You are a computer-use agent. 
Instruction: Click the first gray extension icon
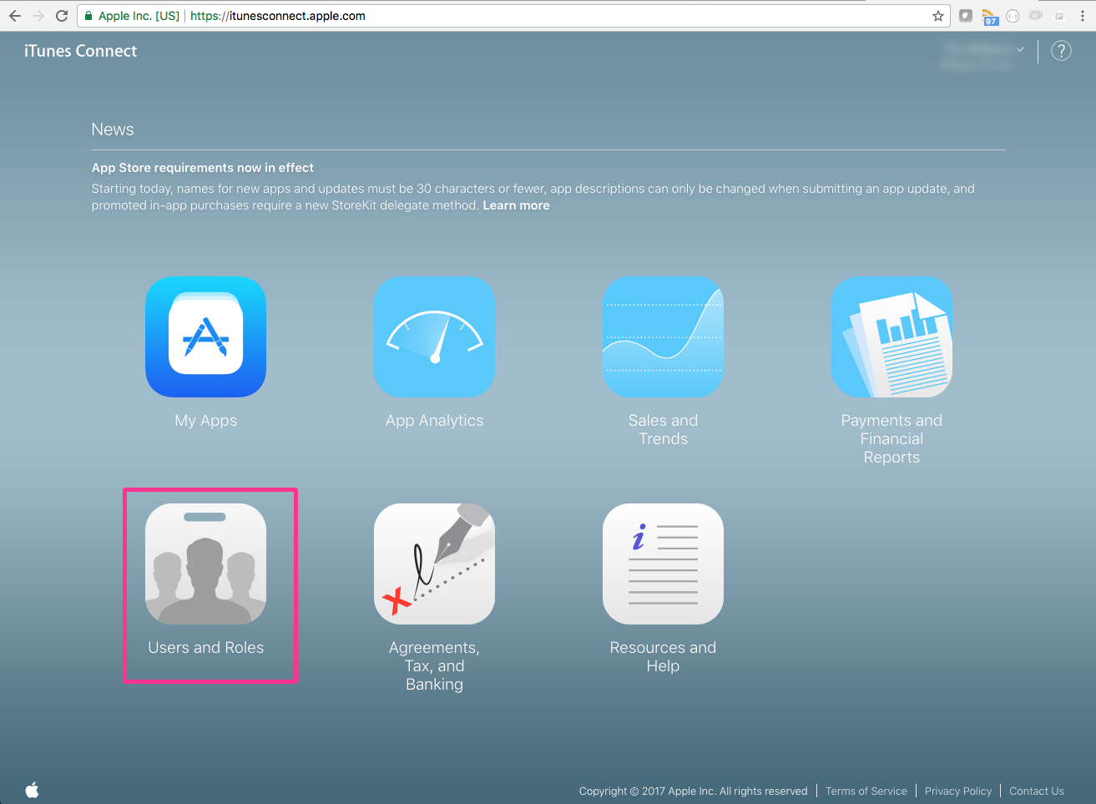point(966,15)
